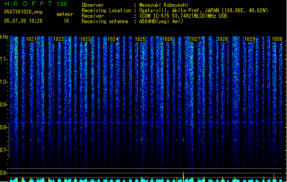Click the 1022 time marker

(58, 39)
